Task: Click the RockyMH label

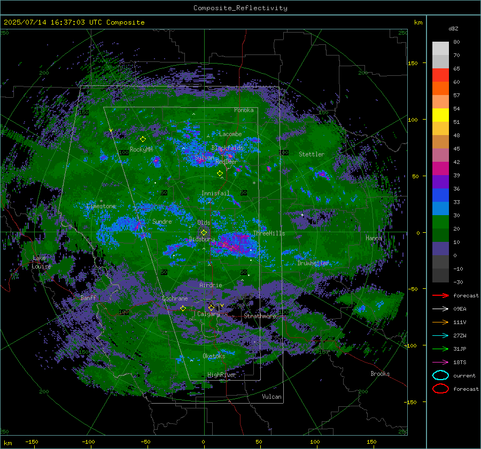Action: click(x=141, y=149)
